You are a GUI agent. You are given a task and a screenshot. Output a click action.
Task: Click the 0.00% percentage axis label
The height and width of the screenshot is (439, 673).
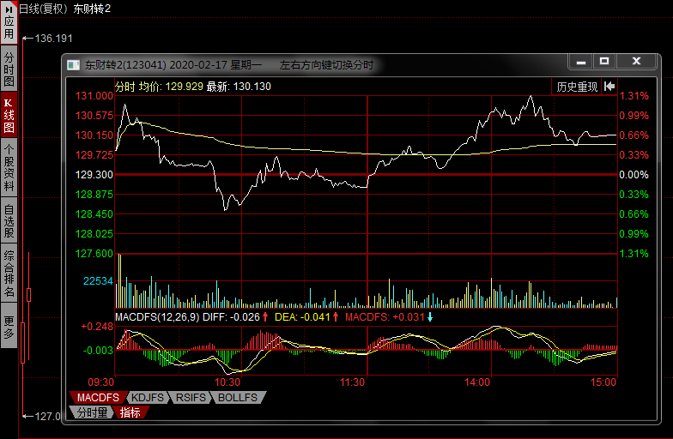[x=634, y=175]
